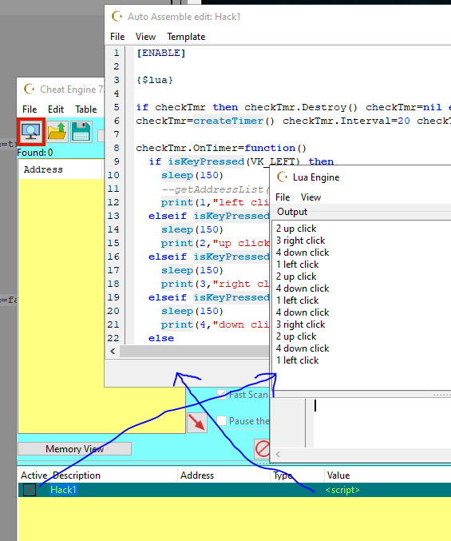Click the last '1 left click' output line
Screen dimensions: 451x541
(297, 360)
